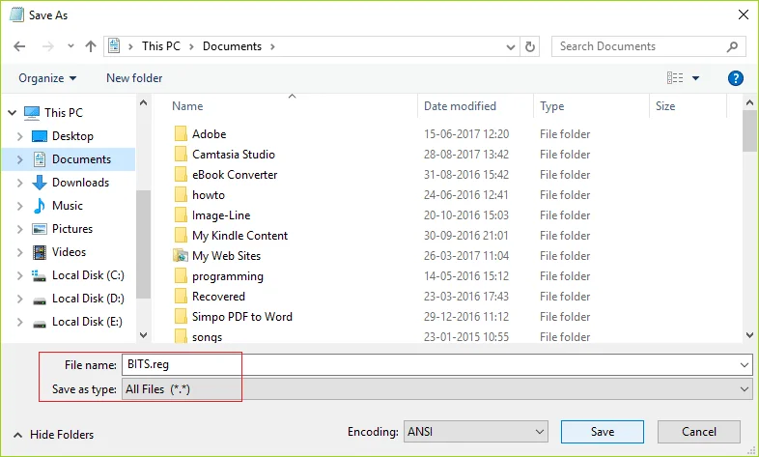Expand Desktop in navigation tree
The width and height of the screenshot is (759, 457).
tap(20, 136)
